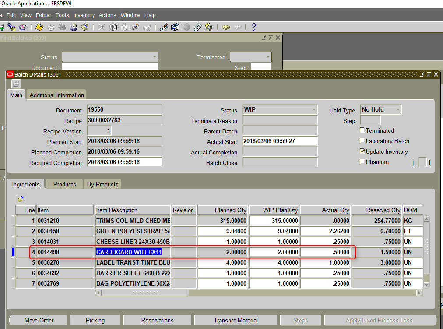This screenshot has width=443, height=329.
Task: Click the Attachments paperclip toolbar icon
Action: tap(197, 27)
